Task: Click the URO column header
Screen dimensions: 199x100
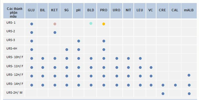Action: coord(116,10)
